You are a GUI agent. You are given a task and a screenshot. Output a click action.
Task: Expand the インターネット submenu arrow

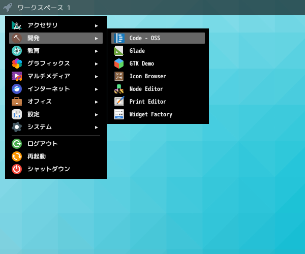[96, 89]
